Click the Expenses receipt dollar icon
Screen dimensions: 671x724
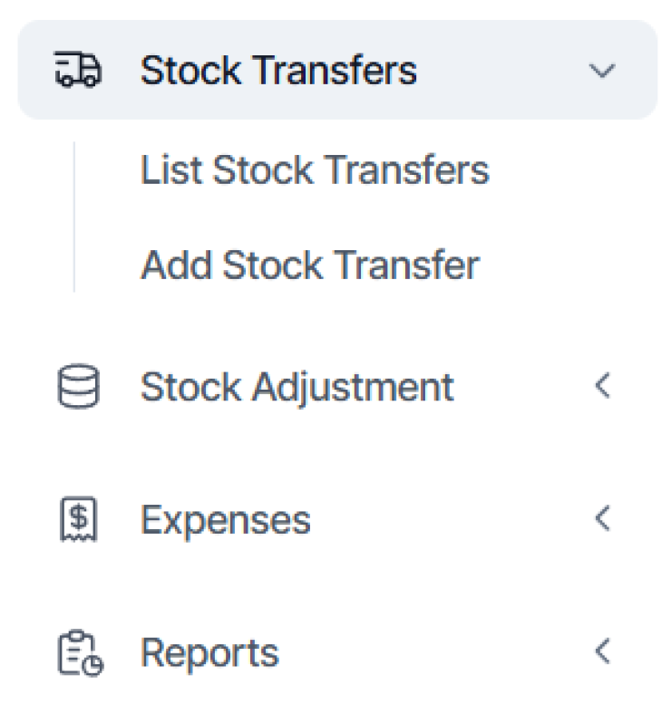coord(79,520)
